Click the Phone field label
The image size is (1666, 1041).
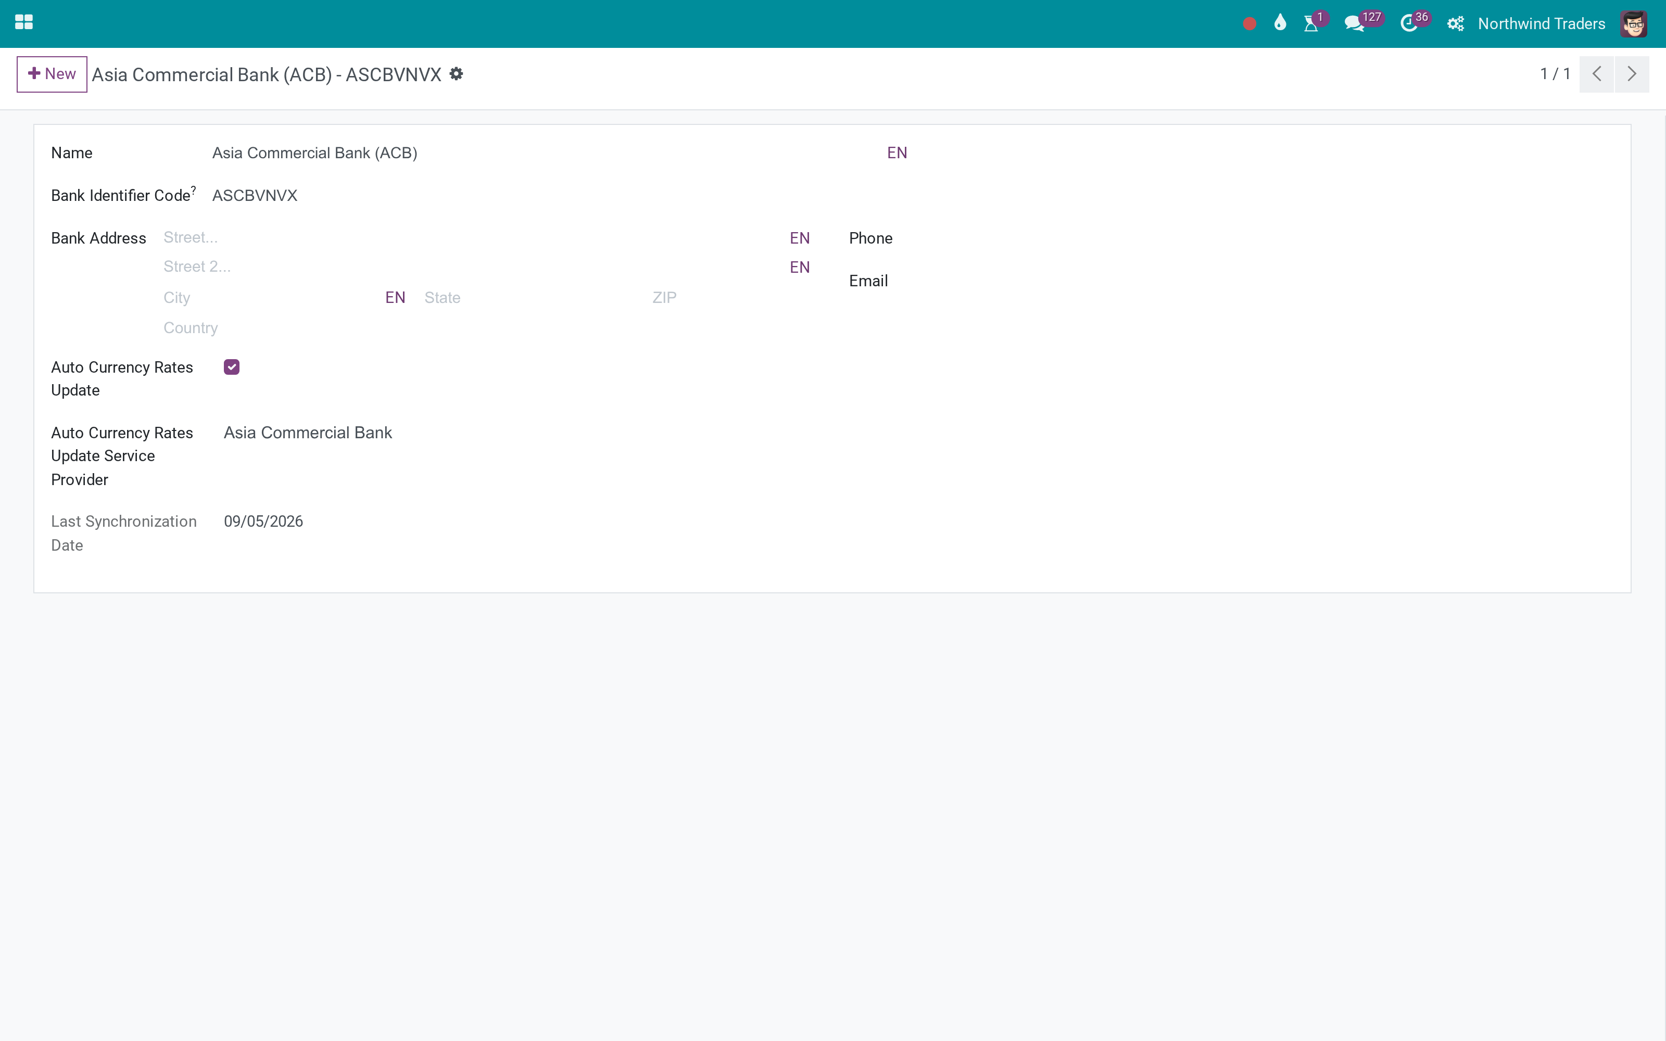click(871, 238)
